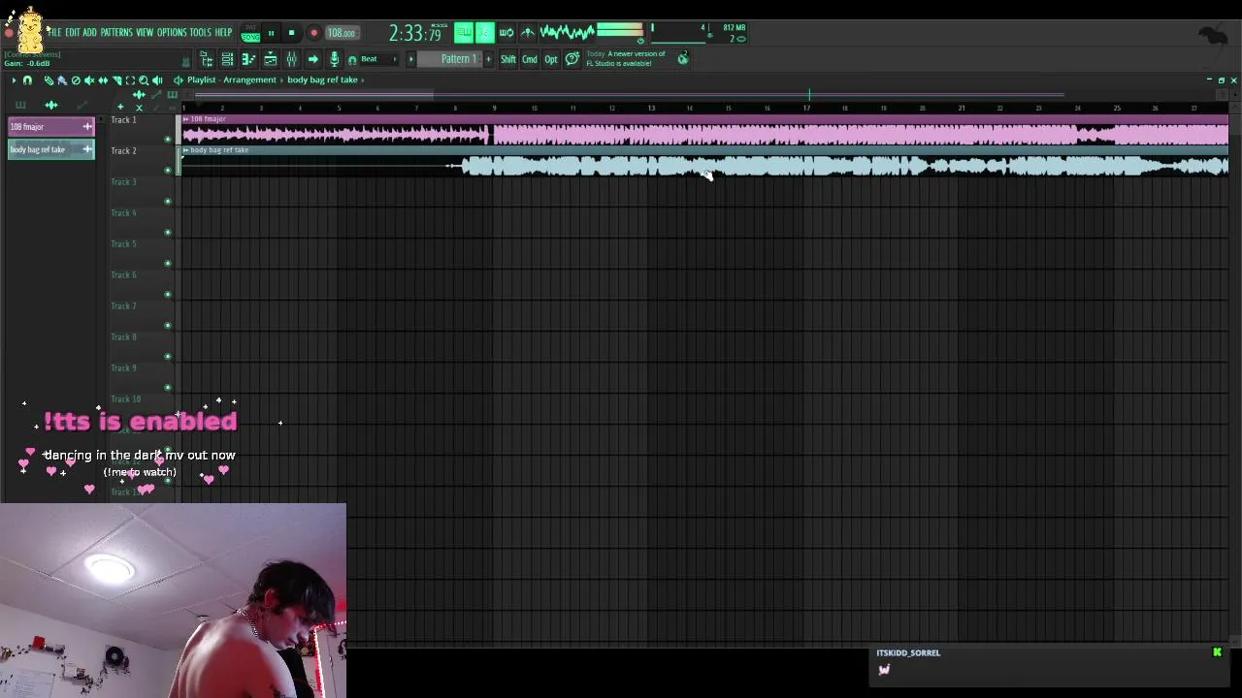Open the FILE menu

(54, 32)
